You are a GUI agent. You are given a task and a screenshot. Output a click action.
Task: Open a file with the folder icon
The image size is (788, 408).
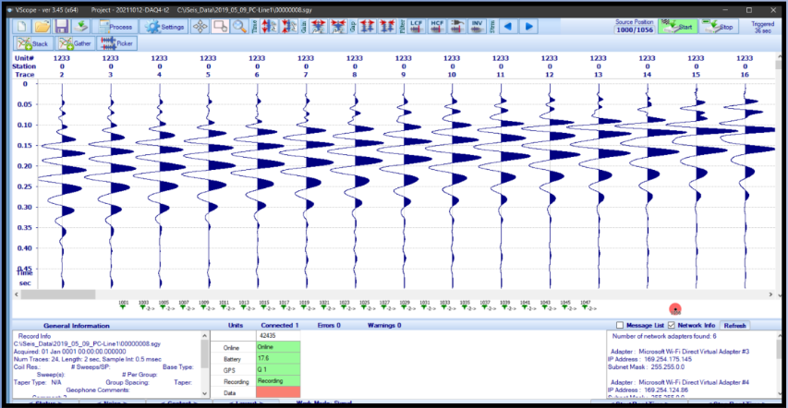click(42, 27)
